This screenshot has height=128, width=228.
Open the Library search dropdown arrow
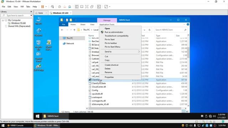point(31,15)
